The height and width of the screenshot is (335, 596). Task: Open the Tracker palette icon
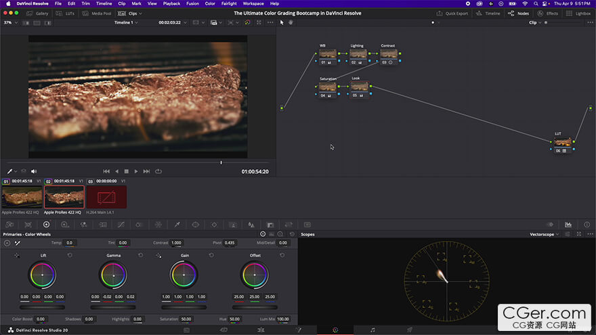point(214,225)
